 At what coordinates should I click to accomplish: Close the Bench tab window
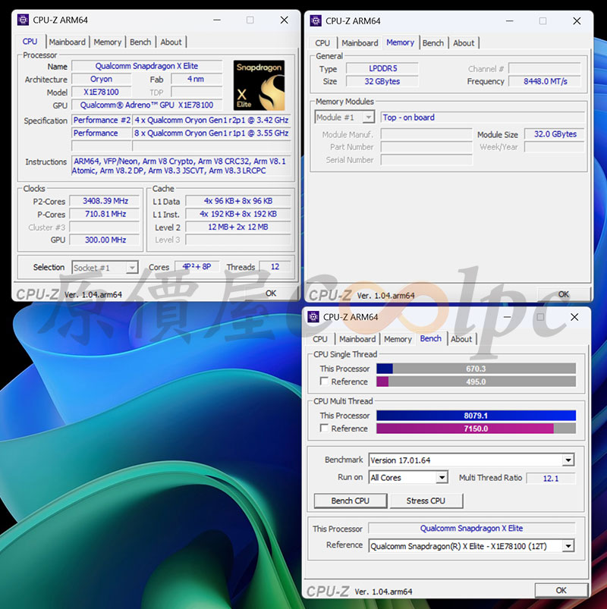point(574,317)
